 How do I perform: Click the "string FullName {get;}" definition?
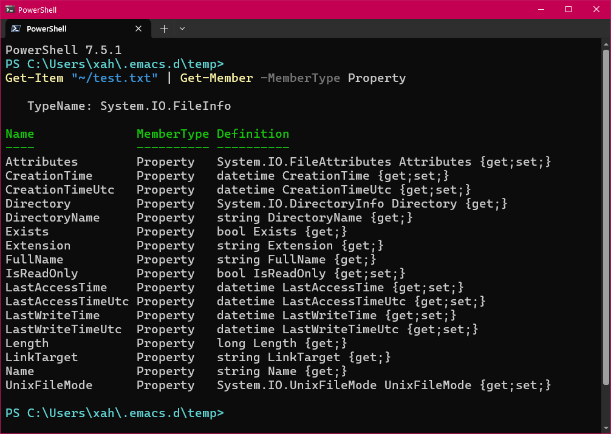(x=296, y=259)
